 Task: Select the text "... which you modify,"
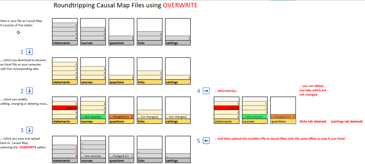(x=14, y=99)
